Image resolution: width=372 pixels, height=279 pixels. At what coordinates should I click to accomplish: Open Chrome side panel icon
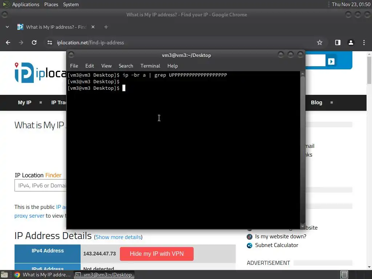point(337,43)
